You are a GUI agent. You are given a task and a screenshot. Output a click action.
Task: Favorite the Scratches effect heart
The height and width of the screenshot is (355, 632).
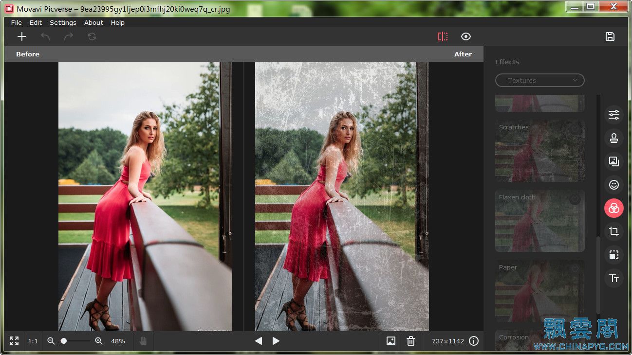click(x=575, y=129)
